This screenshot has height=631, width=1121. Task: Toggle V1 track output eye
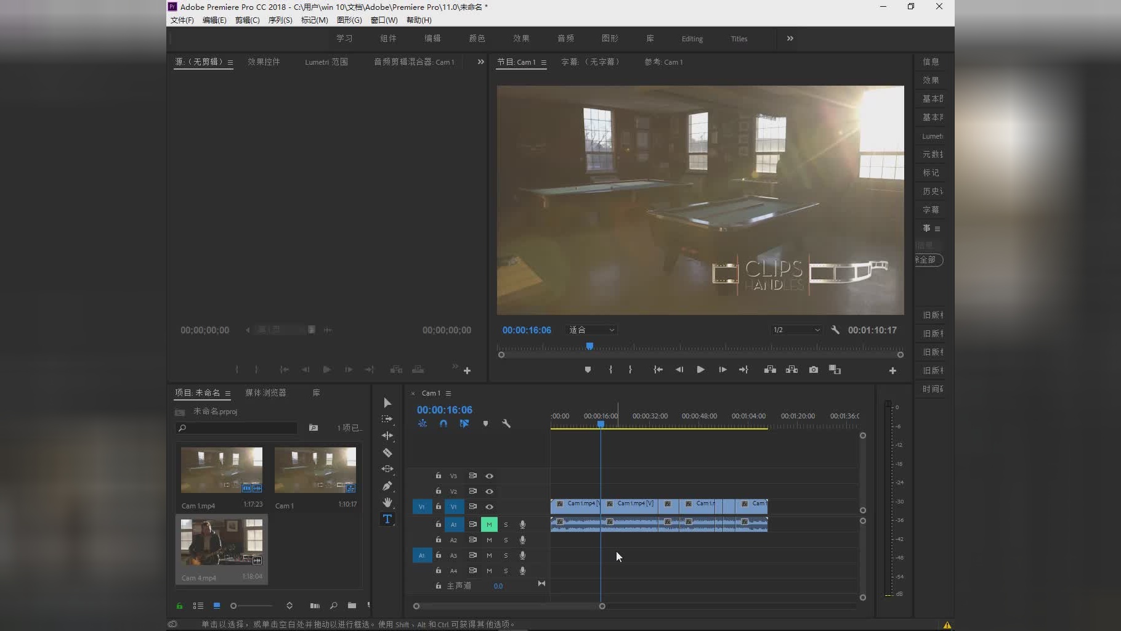pyautogui.click(x=489, y=507)
